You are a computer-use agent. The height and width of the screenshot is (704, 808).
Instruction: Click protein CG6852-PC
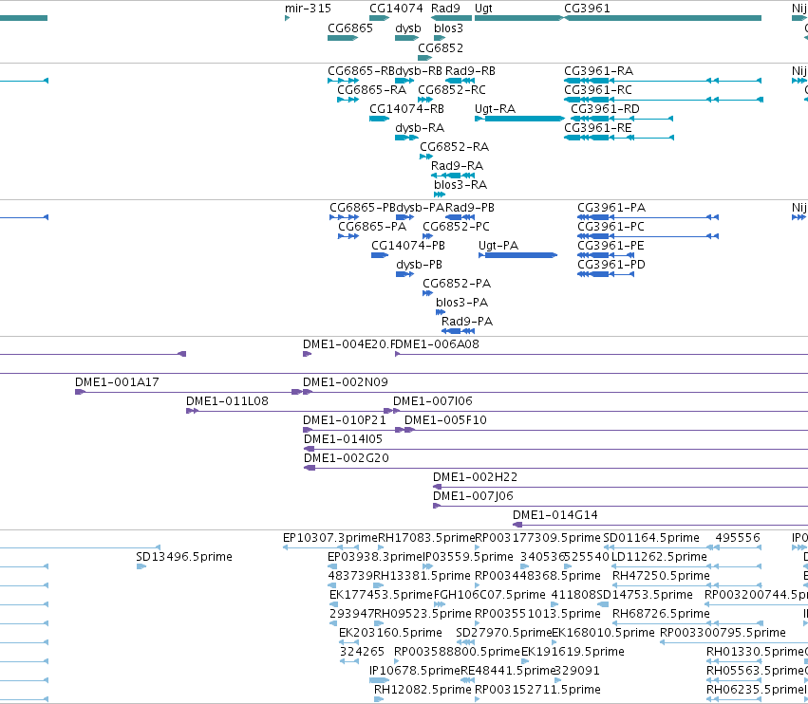coord(427,236)
